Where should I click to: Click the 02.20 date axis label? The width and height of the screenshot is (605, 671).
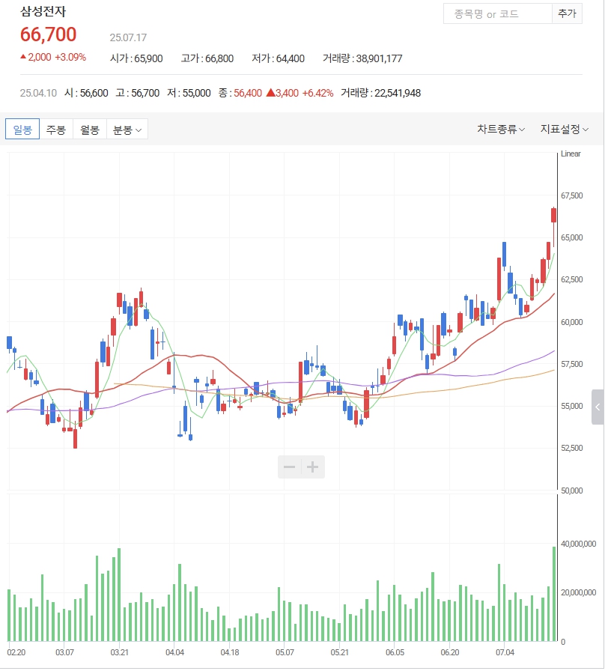coord(16,652)
